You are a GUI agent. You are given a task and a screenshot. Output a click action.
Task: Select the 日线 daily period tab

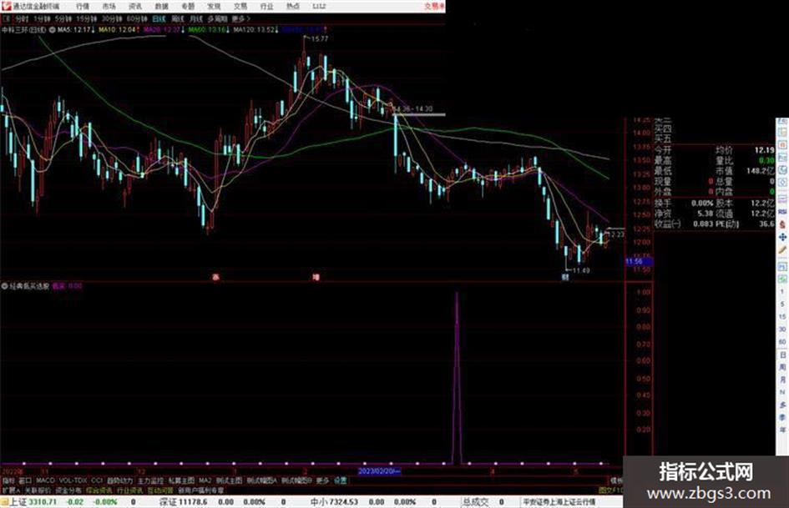[x=159, y=19]
